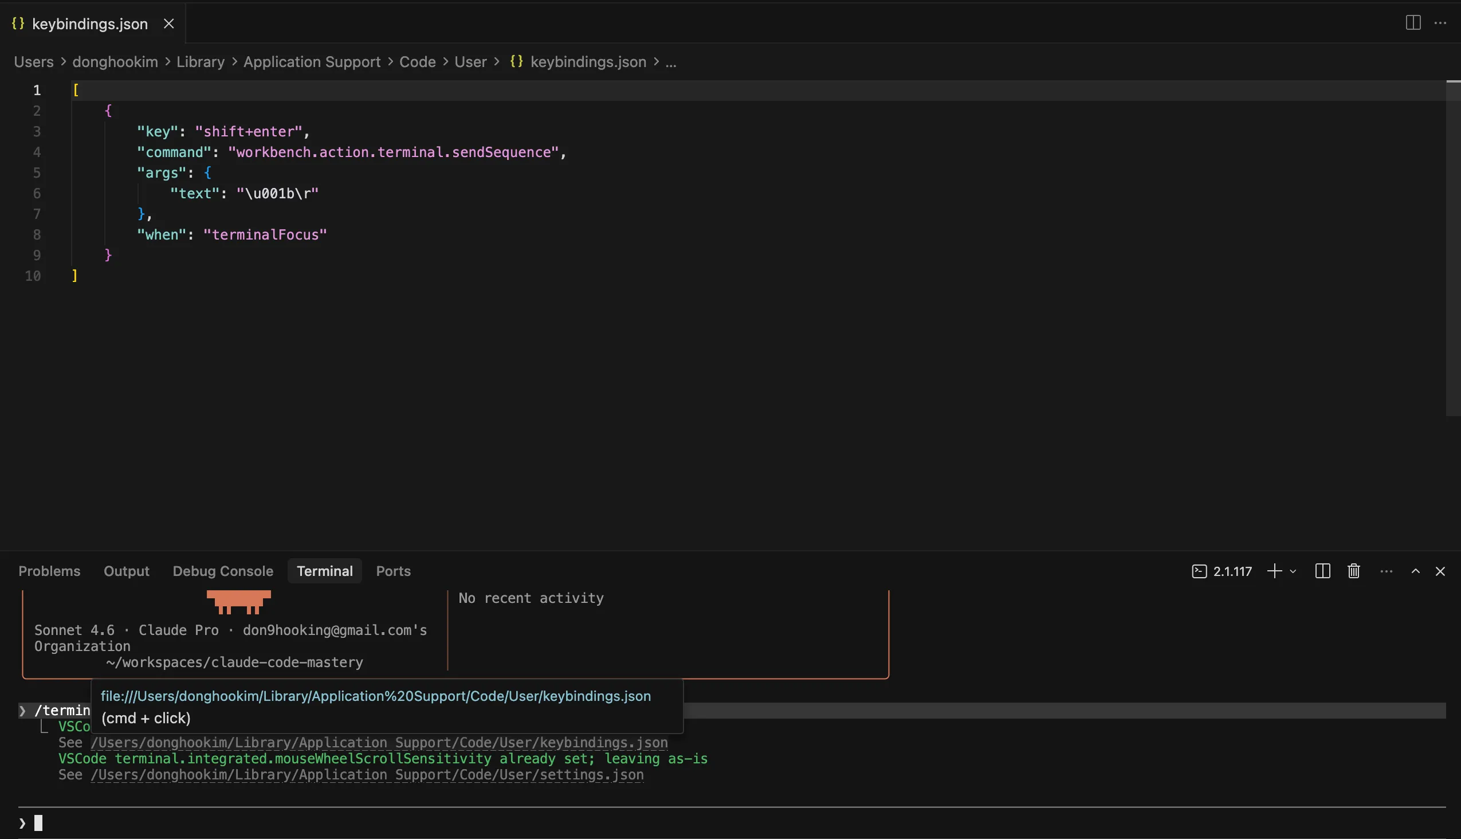Split the editor right
This screenshot has height=839, width=1461.
(1413, 23)
